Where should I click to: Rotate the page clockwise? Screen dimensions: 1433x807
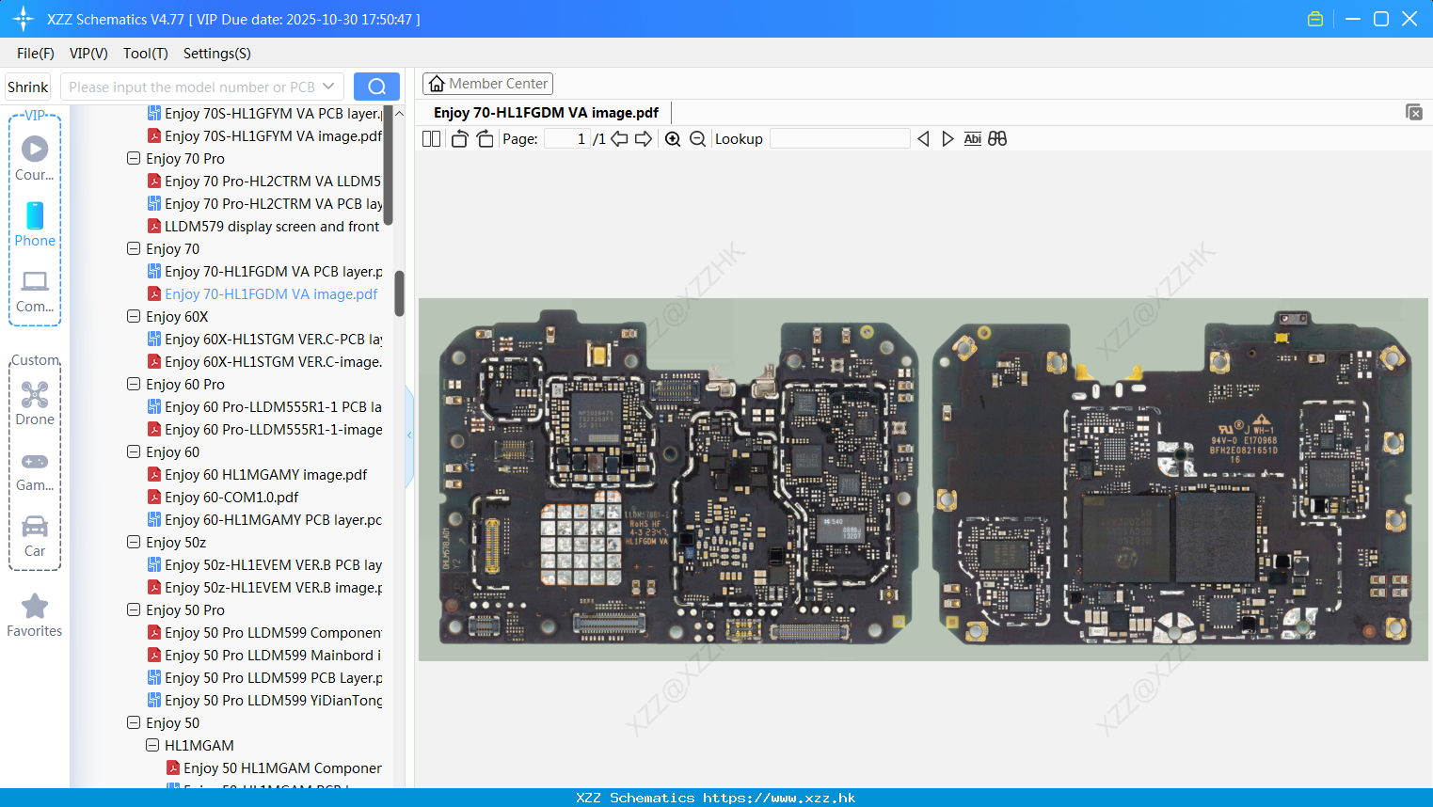[x=485, y=138]
